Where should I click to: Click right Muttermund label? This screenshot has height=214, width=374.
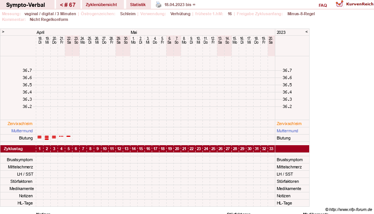pos(287,131)
